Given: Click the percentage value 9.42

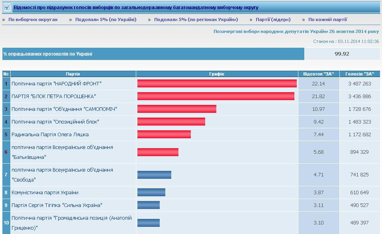Looking at the screenshot, I should pyautogui.click(x=318, y=122).
